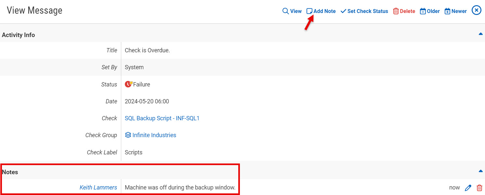Click the layers icon beside Infinite Industries
The image size is (485, 195).
(x=128, y=135)
